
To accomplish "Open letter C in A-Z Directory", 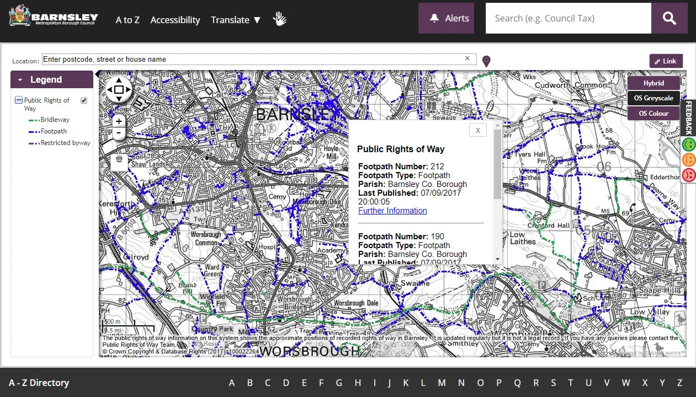I will pos(268,383).
